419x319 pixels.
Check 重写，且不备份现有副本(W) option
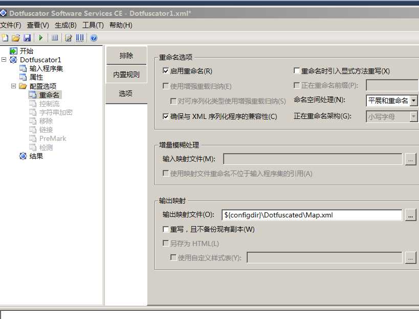pyautogui.click(x=166, y=229)
